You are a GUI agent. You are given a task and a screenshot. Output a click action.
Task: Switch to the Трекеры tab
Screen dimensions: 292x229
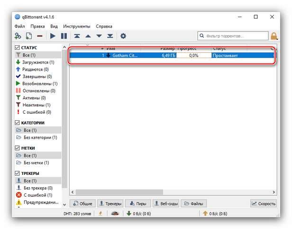click(x=110, y=203)
